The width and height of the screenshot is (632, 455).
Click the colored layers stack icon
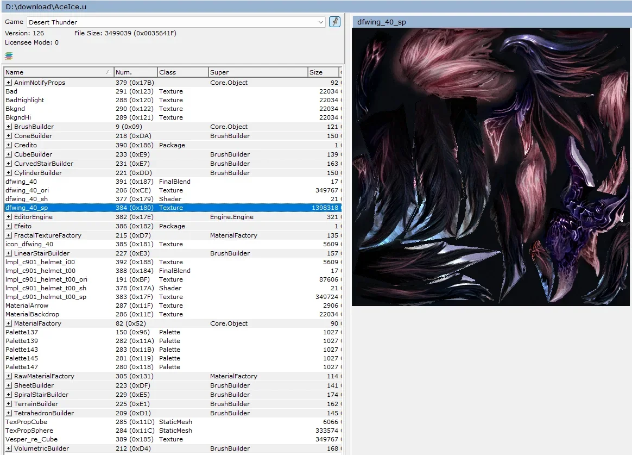click(x=9, y=55)
